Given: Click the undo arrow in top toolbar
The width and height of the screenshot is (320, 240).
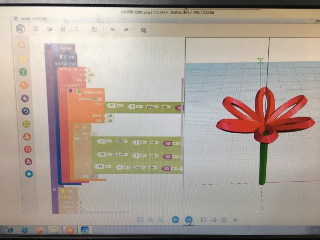Looking at the screenshot, I should coord(113,30).
